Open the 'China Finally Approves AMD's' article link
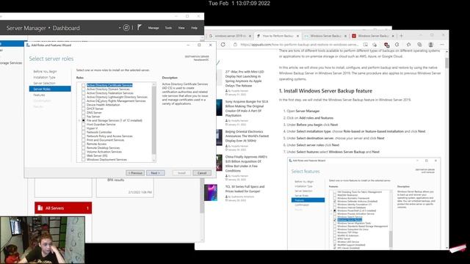470x264 pixels. [x=246, y=164]
